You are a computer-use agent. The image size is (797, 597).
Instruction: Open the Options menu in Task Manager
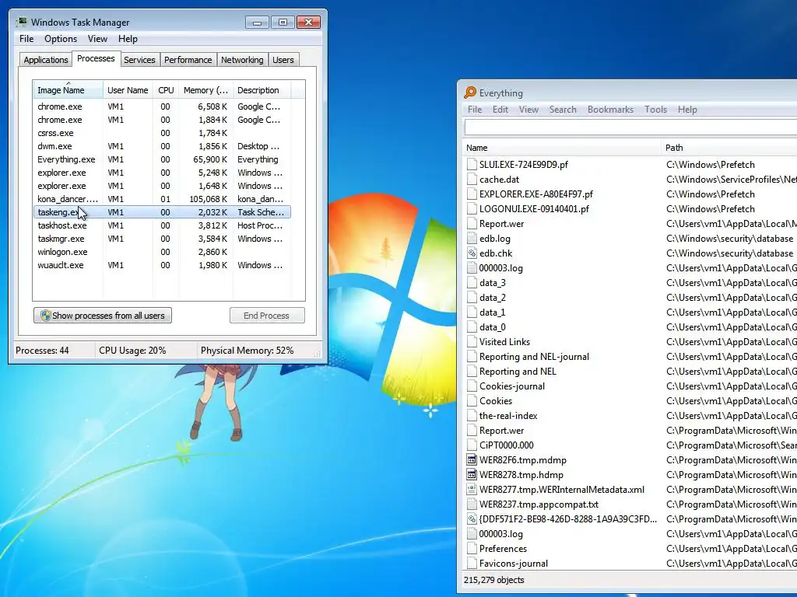[61, 39]
